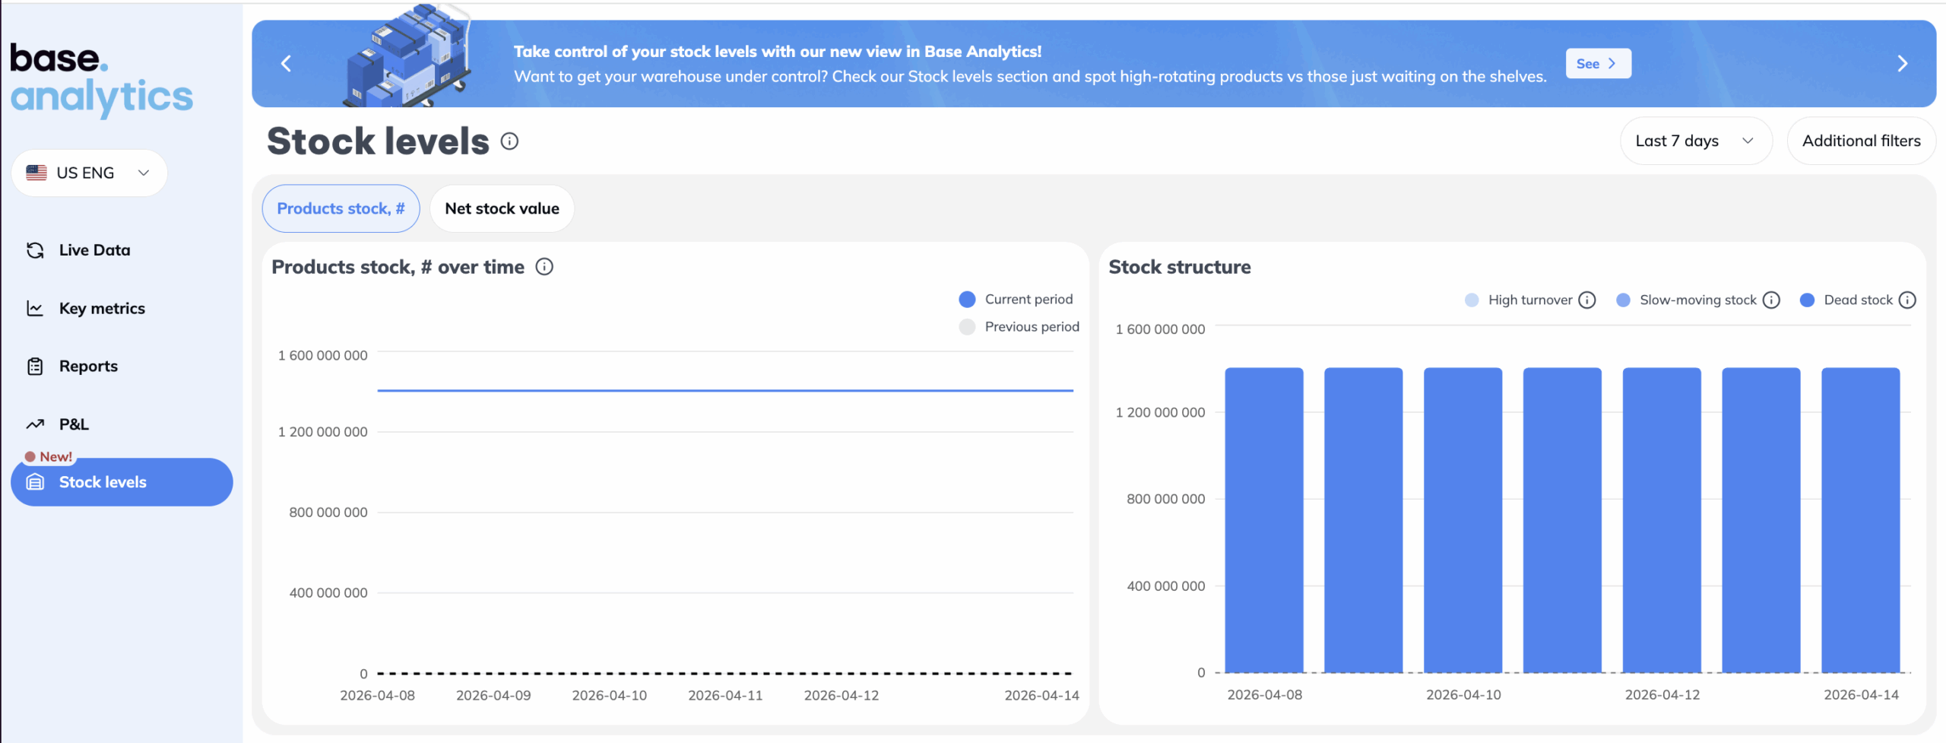Open Reports page from sidebar
Image resolution: width=1946 pixels, height=743 pixels.
coord(88,367)
